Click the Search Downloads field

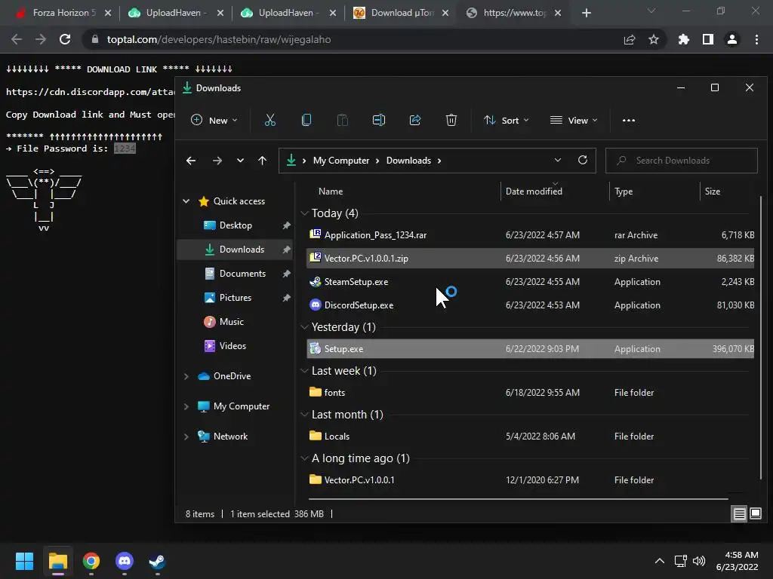pos(682,161)
